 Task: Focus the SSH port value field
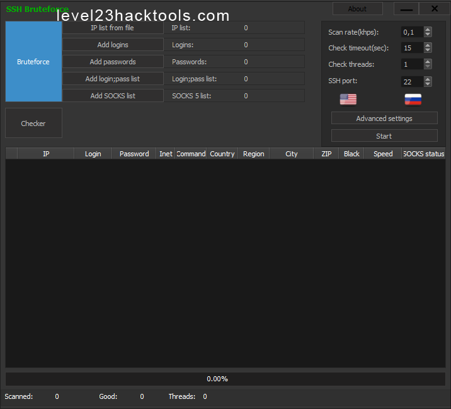413,82
